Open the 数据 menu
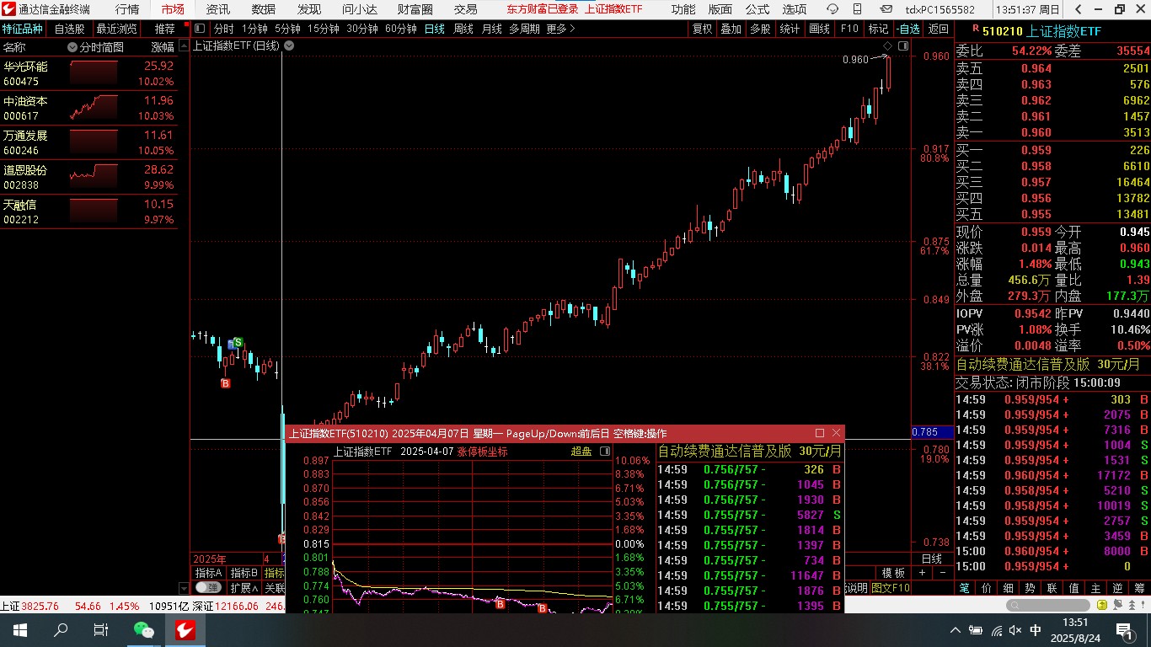 [263, 9]
